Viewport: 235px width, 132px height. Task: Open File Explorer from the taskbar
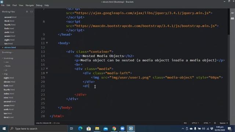click(x=97, y=129)
